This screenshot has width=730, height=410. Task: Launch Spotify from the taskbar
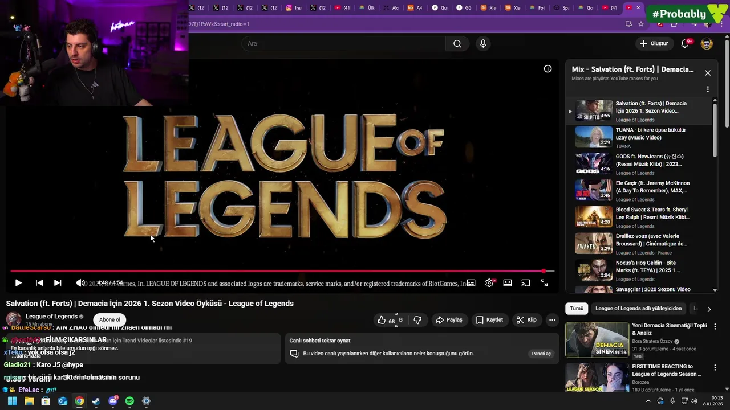(129, 401)
